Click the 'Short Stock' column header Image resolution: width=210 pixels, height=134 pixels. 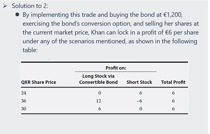(139, 82)
